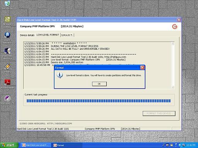
Task: Click the yellow tray icon
Action: [172, 145]
